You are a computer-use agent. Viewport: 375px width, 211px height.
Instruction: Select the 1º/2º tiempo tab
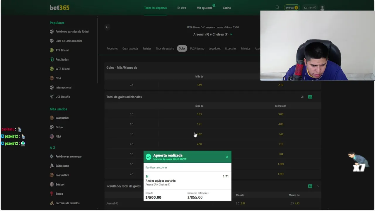pos(197,49)
